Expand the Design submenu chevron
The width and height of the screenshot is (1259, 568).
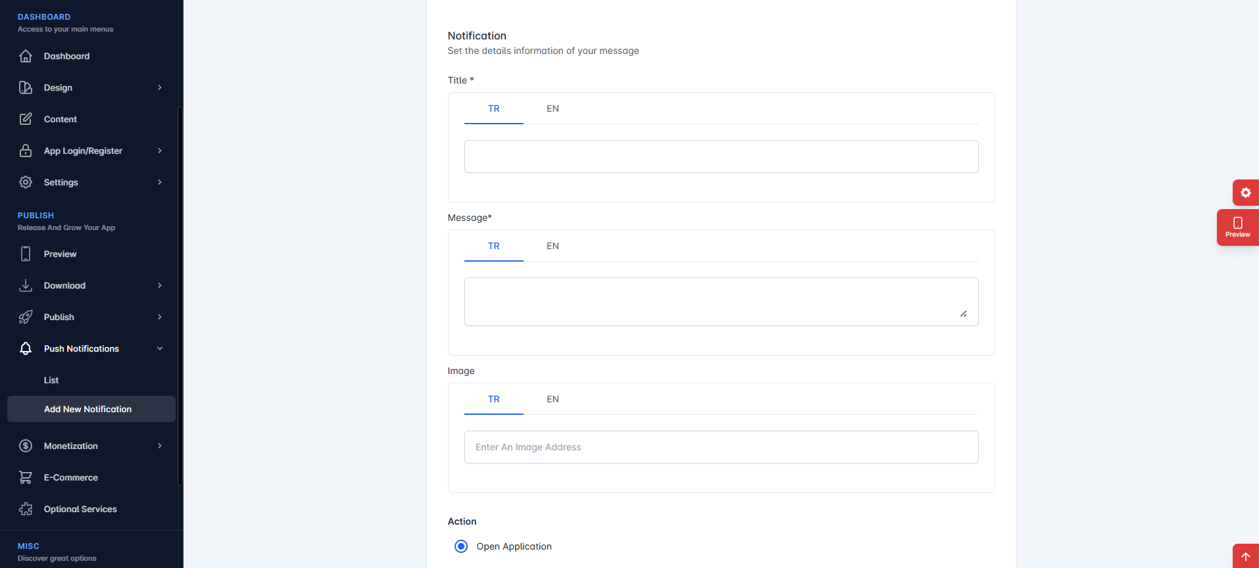[160, 87]
